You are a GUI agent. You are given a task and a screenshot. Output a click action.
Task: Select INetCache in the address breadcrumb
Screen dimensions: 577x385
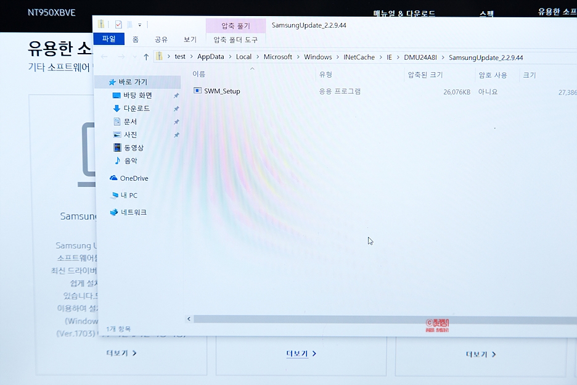[359, 57]
